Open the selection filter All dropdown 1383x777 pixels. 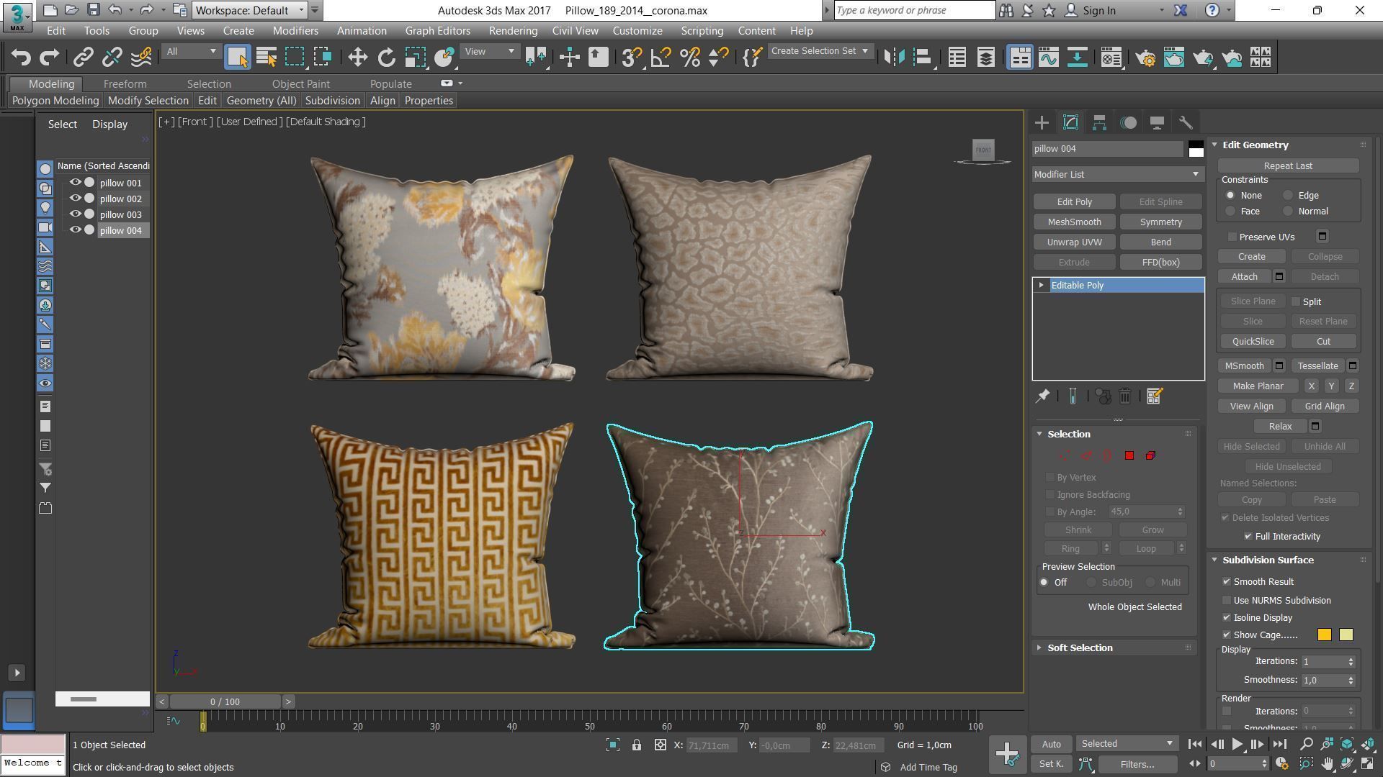[x=190, y=51]
